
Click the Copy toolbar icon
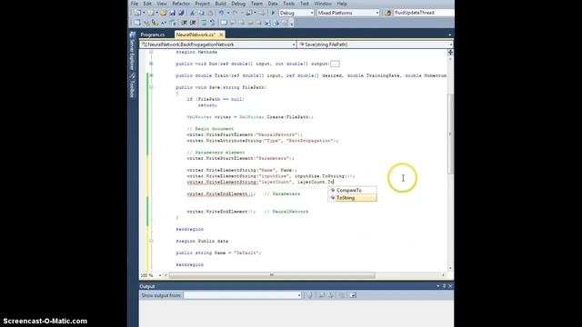[x=201, y=13]
